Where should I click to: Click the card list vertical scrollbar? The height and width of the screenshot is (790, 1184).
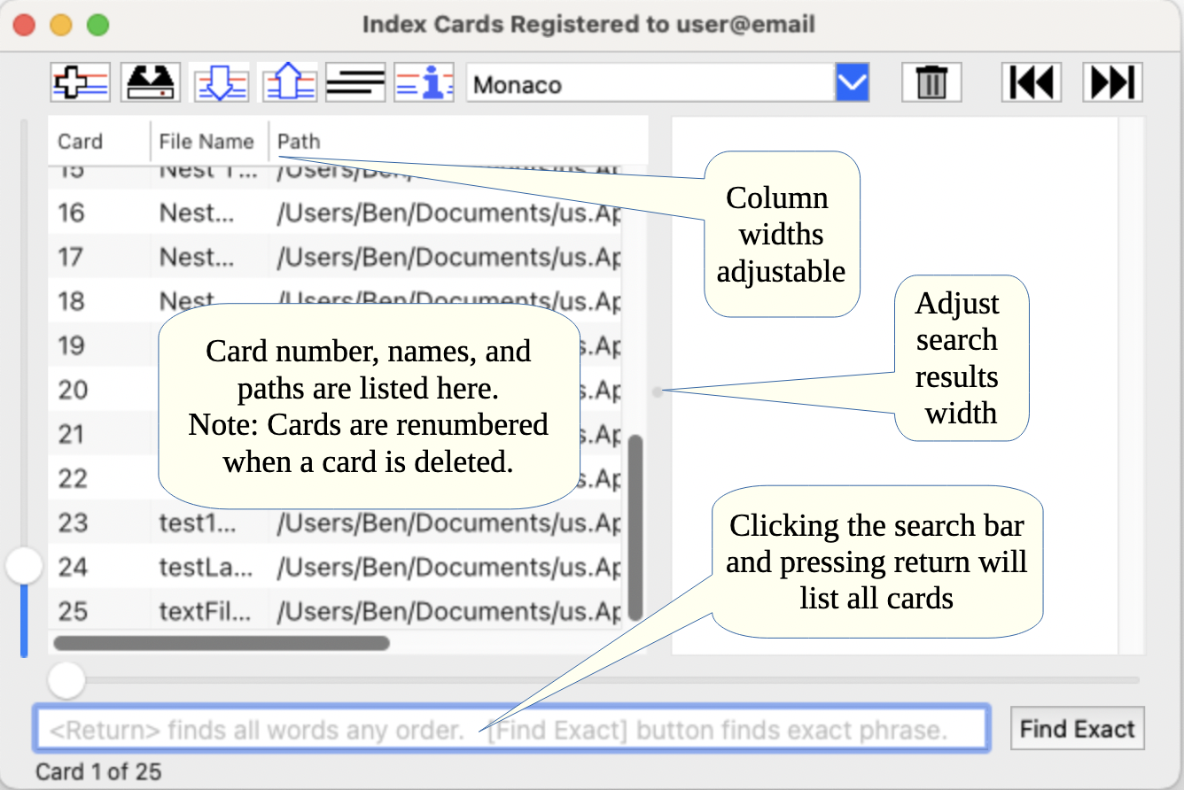click(635, 526)
